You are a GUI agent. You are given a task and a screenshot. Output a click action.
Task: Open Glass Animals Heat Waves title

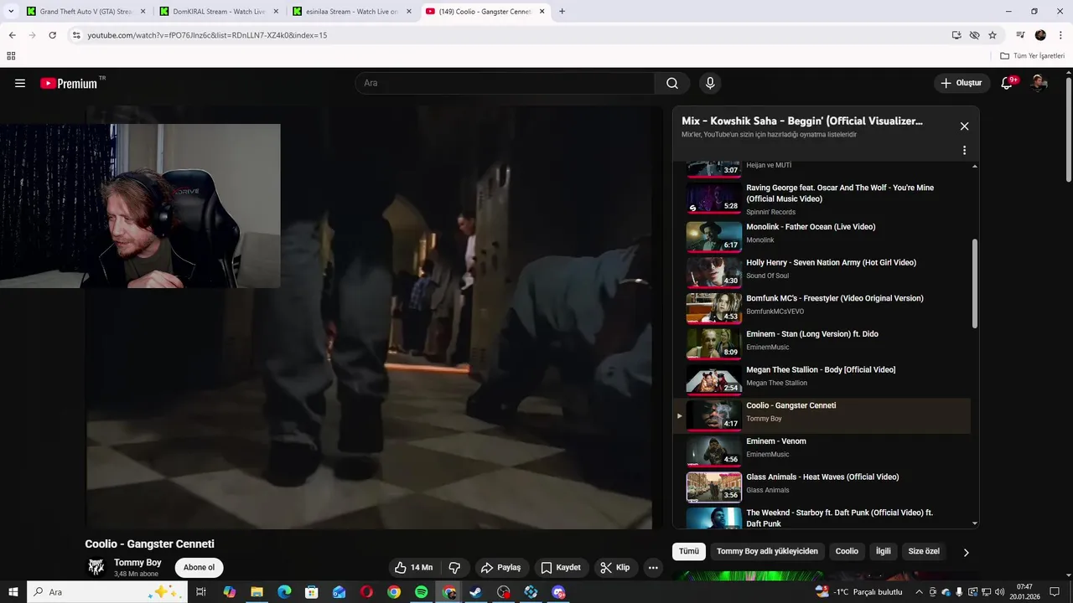click(x=822, y=477)
